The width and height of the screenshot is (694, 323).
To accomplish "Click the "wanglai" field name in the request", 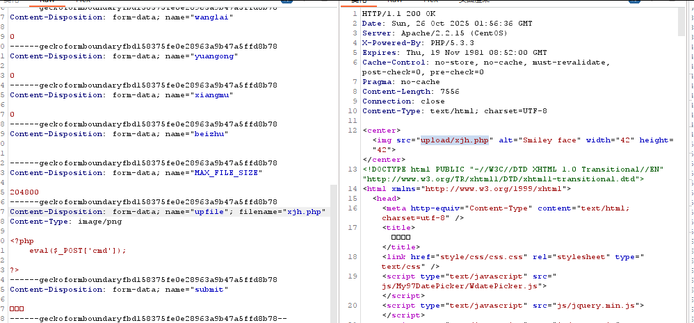I will pyautogui.click(x=213, y=17).
